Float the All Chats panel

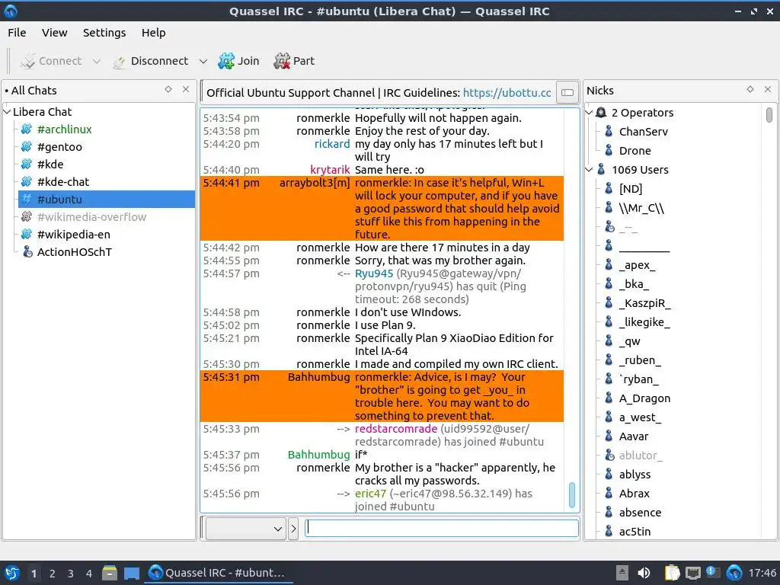click(168, 90)
